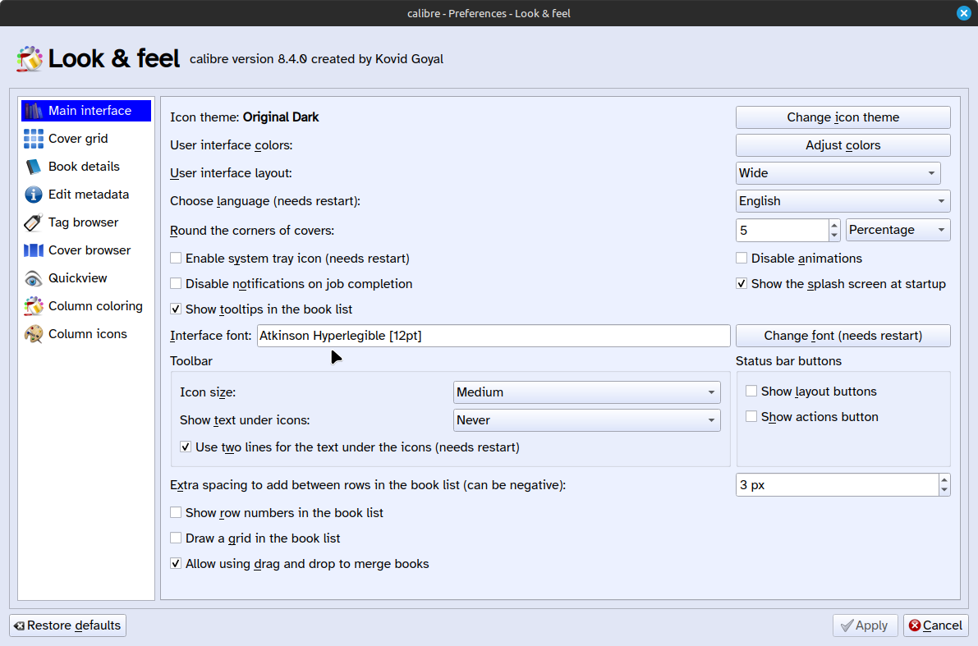Click the Column icons palette icon
This screenshot has width=978, height=646.
click(x=34, y=334)
